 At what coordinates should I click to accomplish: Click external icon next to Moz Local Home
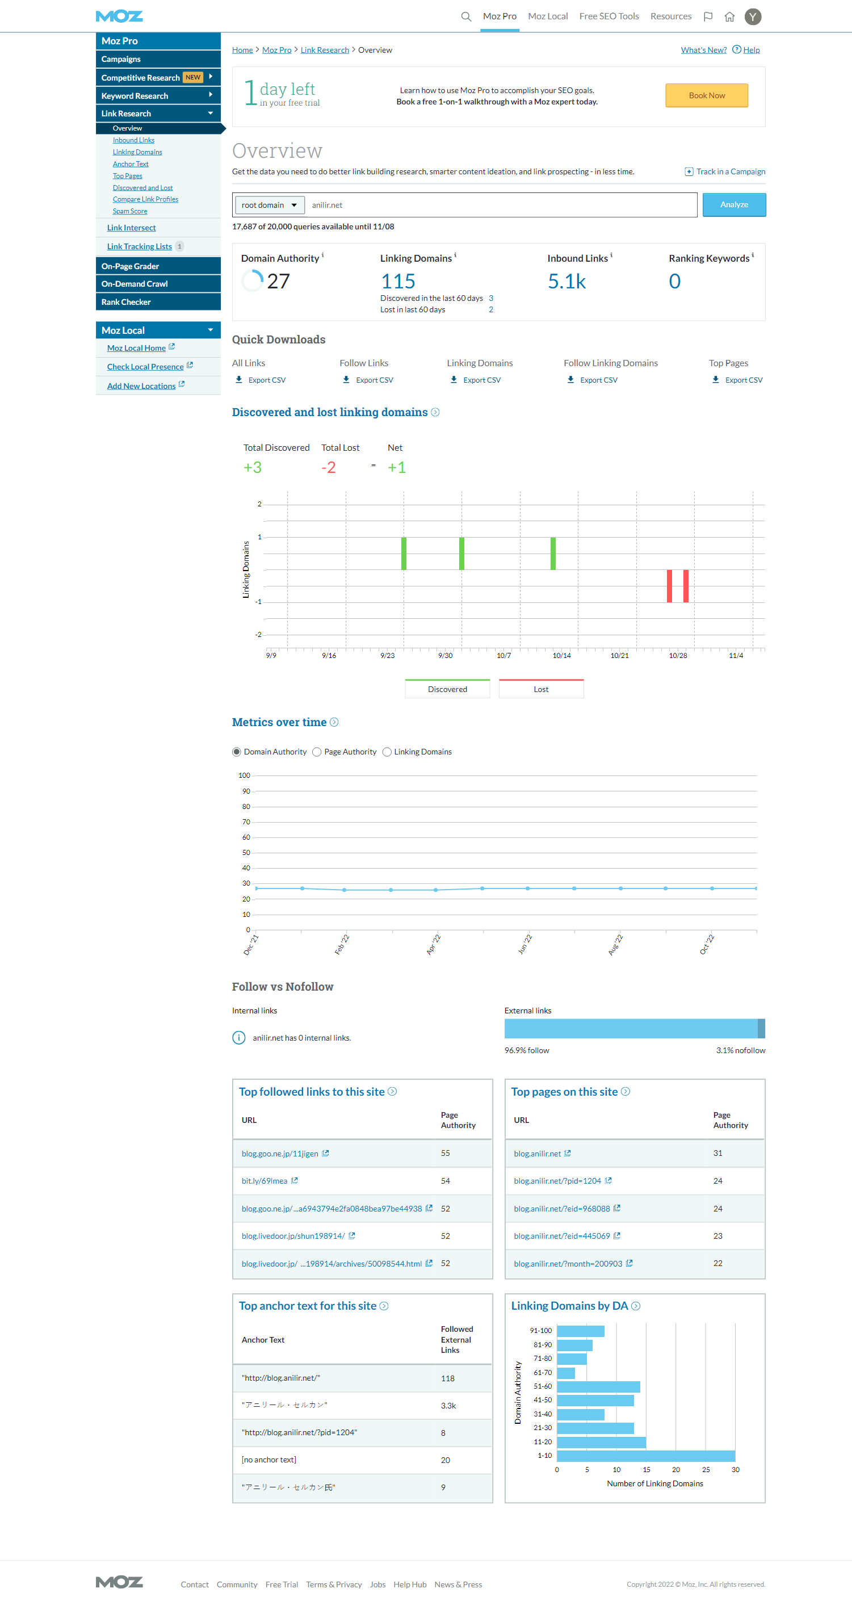171,346
